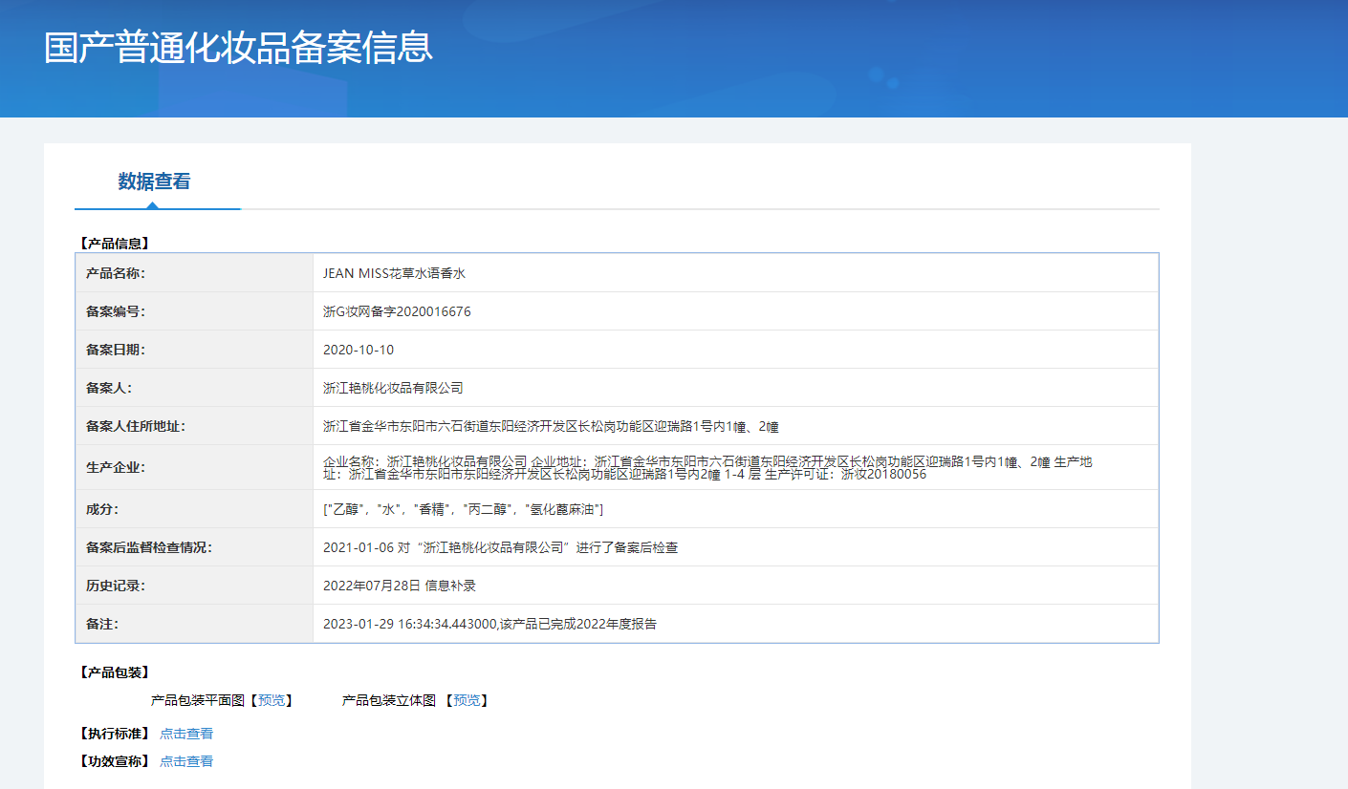Click the 产品名称 row label
Viewport: 1348px width, 789px height.
click(116, 273)
